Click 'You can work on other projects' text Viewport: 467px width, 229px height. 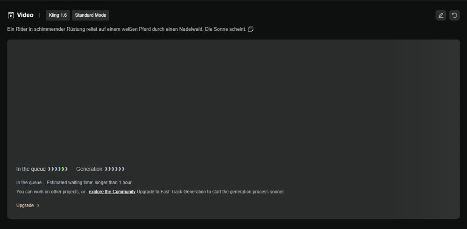[50, 192]
